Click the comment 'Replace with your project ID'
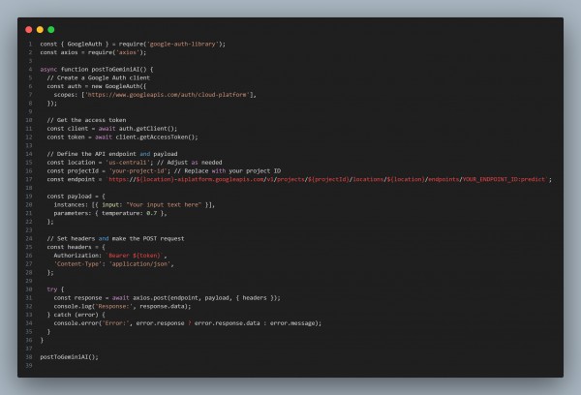 (228, 170)
